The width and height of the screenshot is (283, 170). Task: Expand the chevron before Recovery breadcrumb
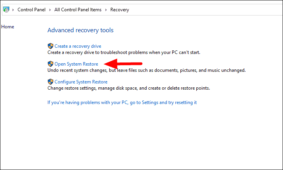[x=106, y=10]
